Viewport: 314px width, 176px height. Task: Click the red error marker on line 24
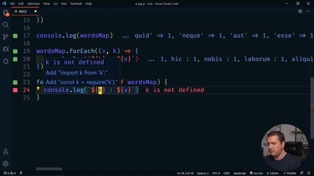pyautogui.click(x=15, y=90)
